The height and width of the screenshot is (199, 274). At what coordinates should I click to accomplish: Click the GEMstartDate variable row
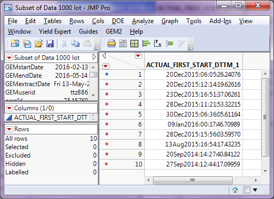click(47, 67)
